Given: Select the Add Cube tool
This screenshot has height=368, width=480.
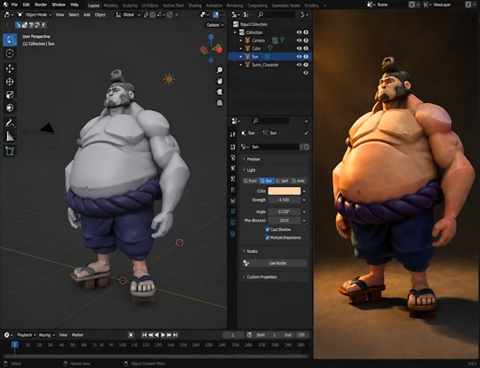Looking at the screenshot, I should (x=10, y=151).
